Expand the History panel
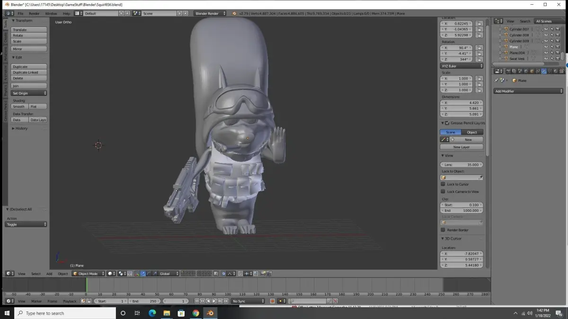The width and height of the screenshot is (568, 319). (21, 129)
